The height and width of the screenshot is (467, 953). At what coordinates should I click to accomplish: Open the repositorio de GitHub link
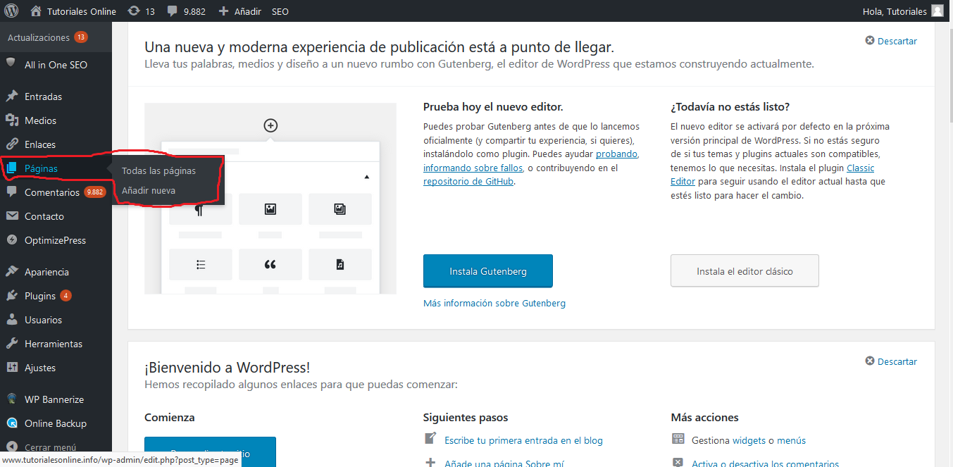tap(468, 181)
